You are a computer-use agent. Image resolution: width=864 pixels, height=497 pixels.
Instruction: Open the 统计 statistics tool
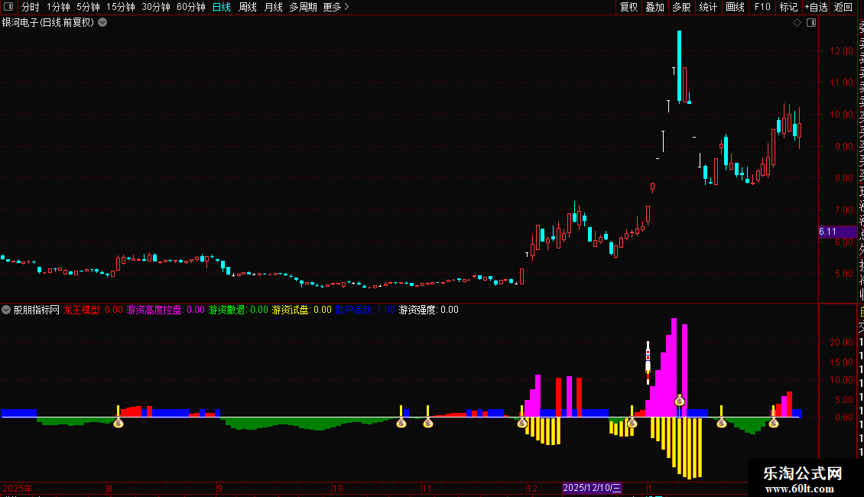[708, 7]
